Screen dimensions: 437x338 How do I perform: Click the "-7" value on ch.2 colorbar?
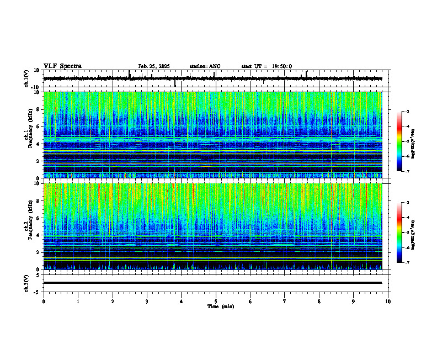tap(407, 262)
